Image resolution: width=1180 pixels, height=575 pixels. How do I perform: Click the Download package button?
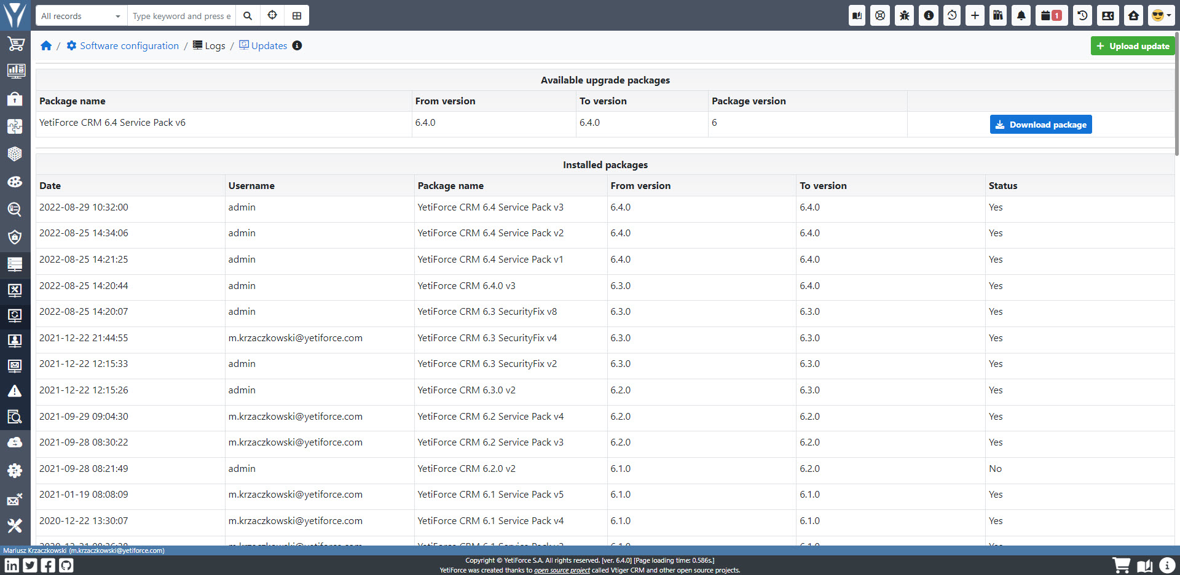click(x=1041, y=125)
